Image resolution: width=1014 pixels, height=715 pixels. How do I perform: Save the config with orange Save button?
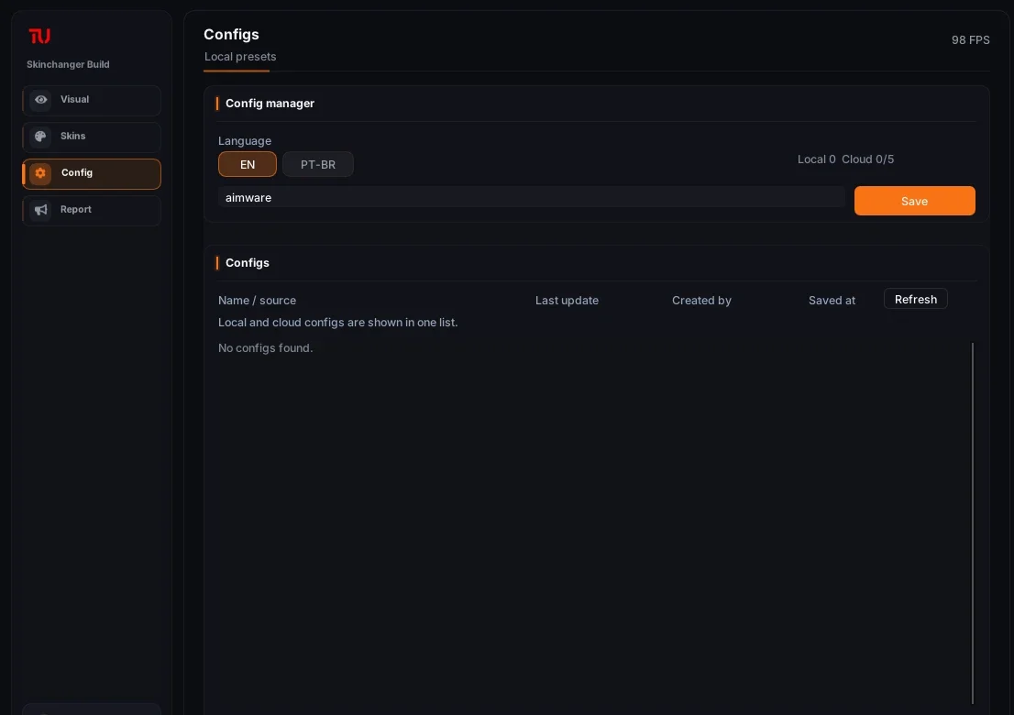click(x=914, y=201)
